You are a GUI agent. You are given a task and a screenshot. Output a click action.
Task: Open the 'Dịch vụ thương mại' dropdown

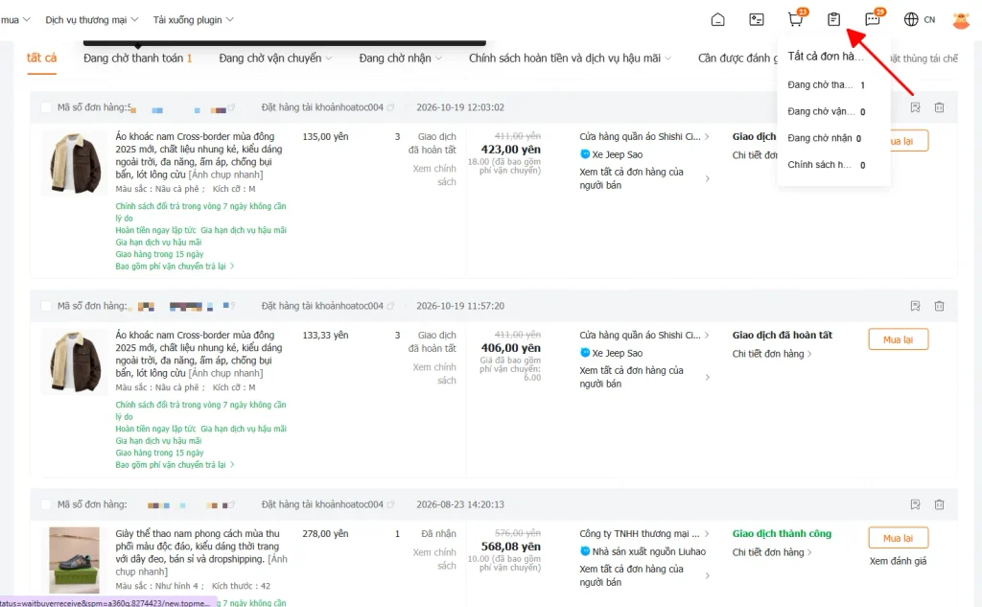(92, 20)
